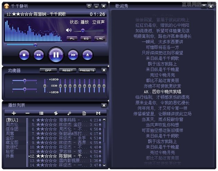This screenshot has height=171, width=218.
Task: Select track 5 林俊杰 金莎
Action: coord(65,125)
